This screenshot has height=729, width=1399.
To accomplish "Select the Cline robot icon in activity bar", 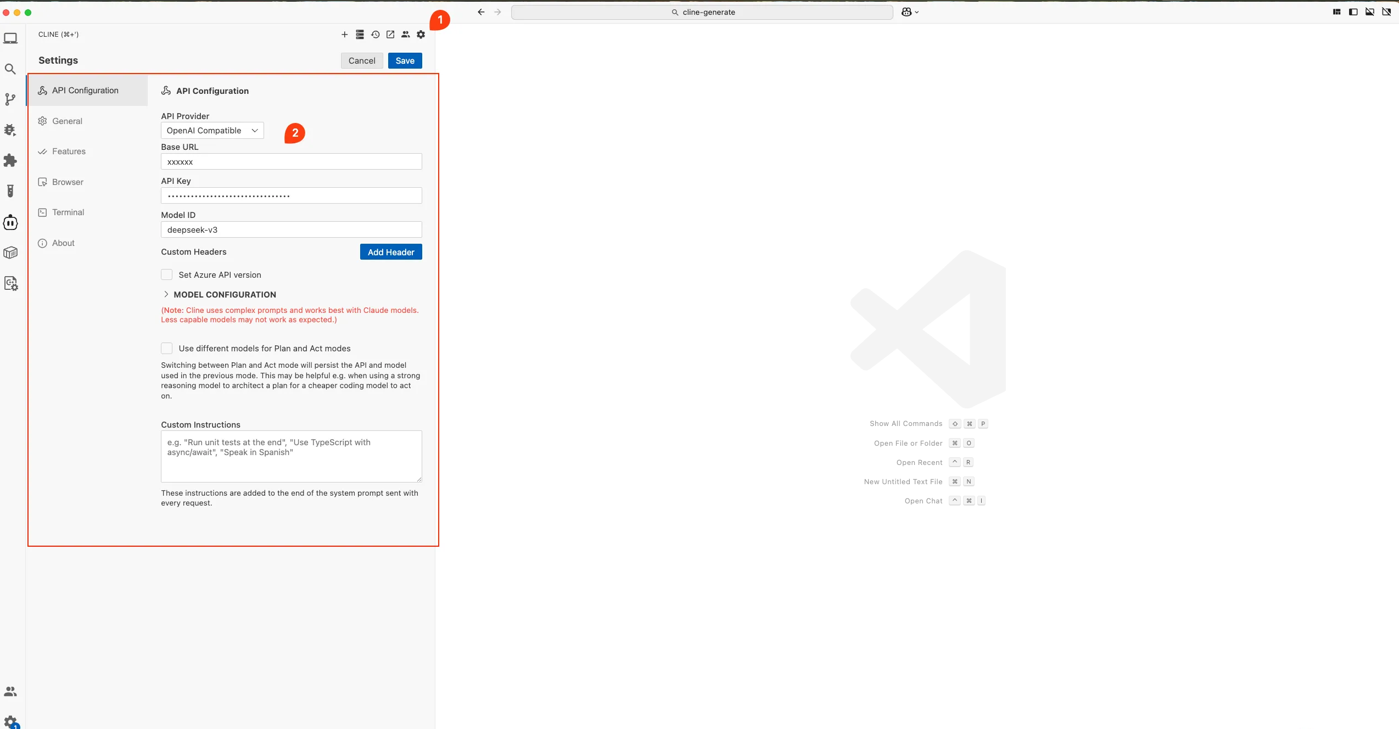I will (x=10, y=222).
